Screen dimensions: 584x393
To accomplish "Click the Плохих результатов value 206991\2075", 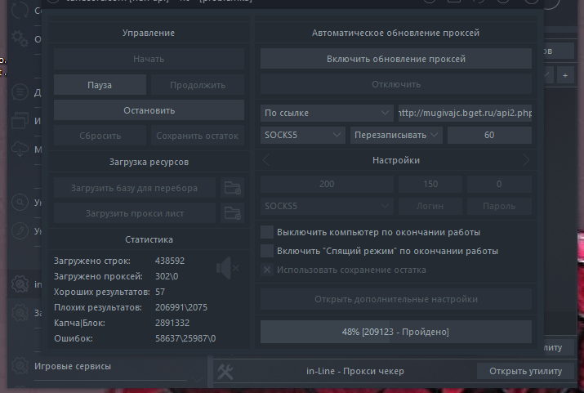I will [181, 307].
